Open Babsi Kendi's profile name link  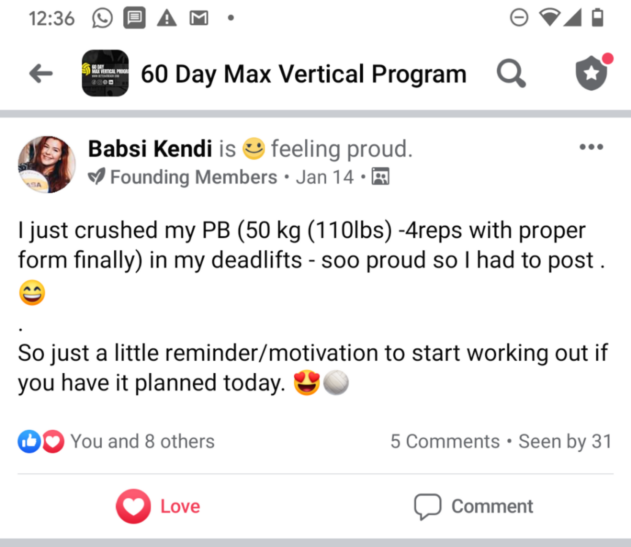click(x=150, y=149)
